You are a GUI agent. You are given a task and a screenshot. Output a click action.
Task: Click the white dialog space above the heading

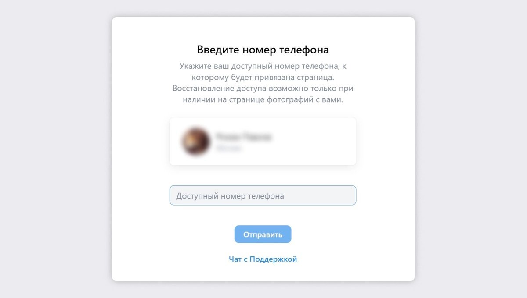click(x=263, y=30)
